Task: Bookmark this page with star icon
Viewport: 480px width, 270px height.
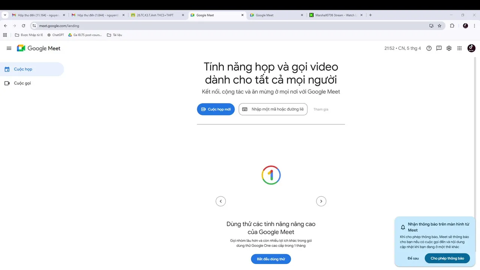Action: pos(439,26)
